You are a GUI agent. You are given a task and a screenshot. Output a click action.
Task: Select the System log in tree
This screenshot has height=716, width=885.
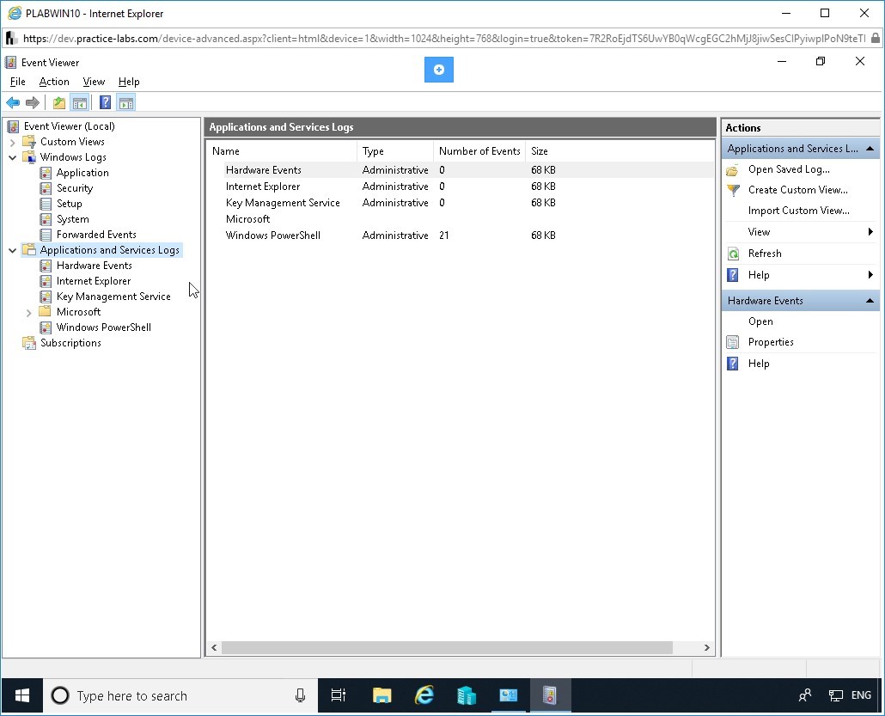point(72,219)
